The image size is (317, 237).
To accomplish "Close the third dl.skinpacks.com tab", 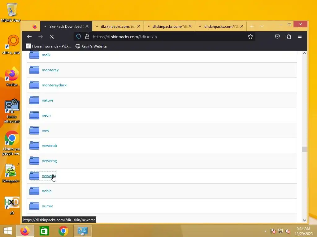I will [x=190, y=27].
